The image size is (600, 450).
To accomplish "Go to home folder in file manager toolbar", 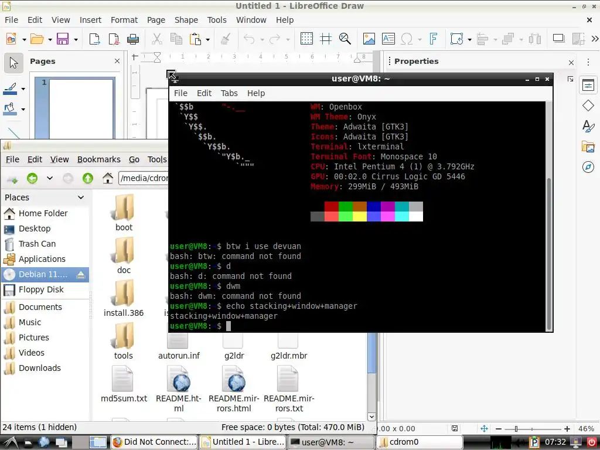I will [x=108, y=178].
